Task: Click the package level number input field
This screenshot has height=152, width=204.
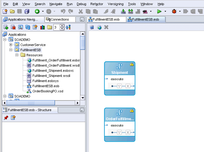Action: point(57,27)
